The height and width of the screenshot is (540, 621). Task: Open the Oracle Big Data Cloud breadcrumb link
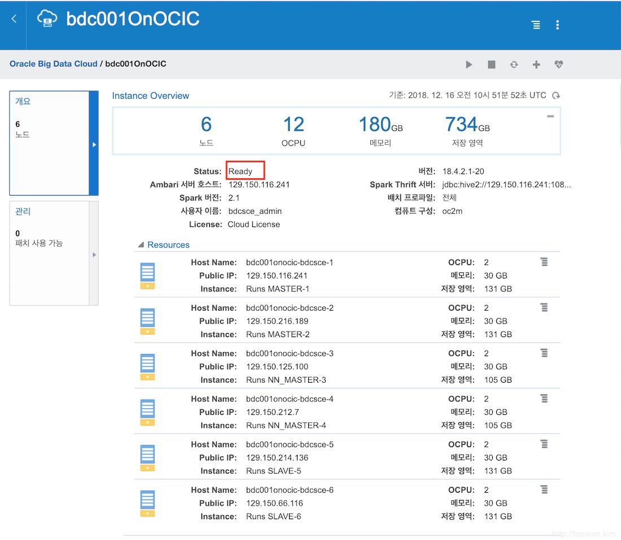[54, 64]
